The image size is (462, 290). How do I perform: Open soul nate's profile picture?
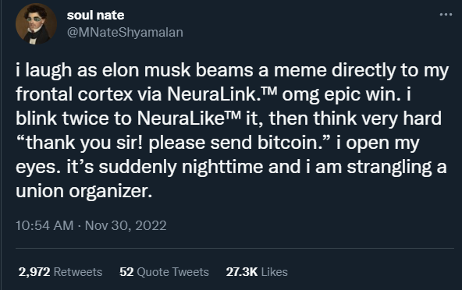pos(36,24)
